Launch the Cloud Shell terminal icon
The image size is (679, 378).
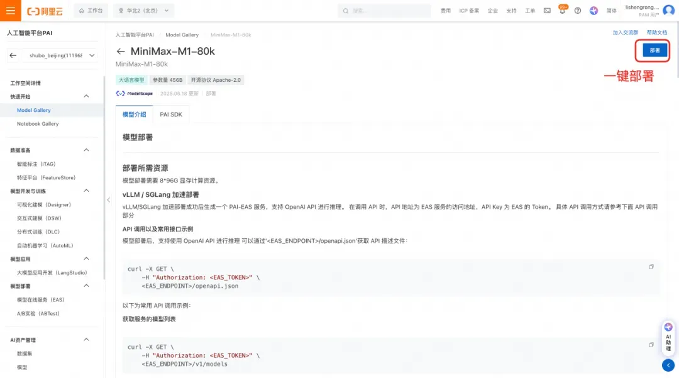tap(548, 11)
